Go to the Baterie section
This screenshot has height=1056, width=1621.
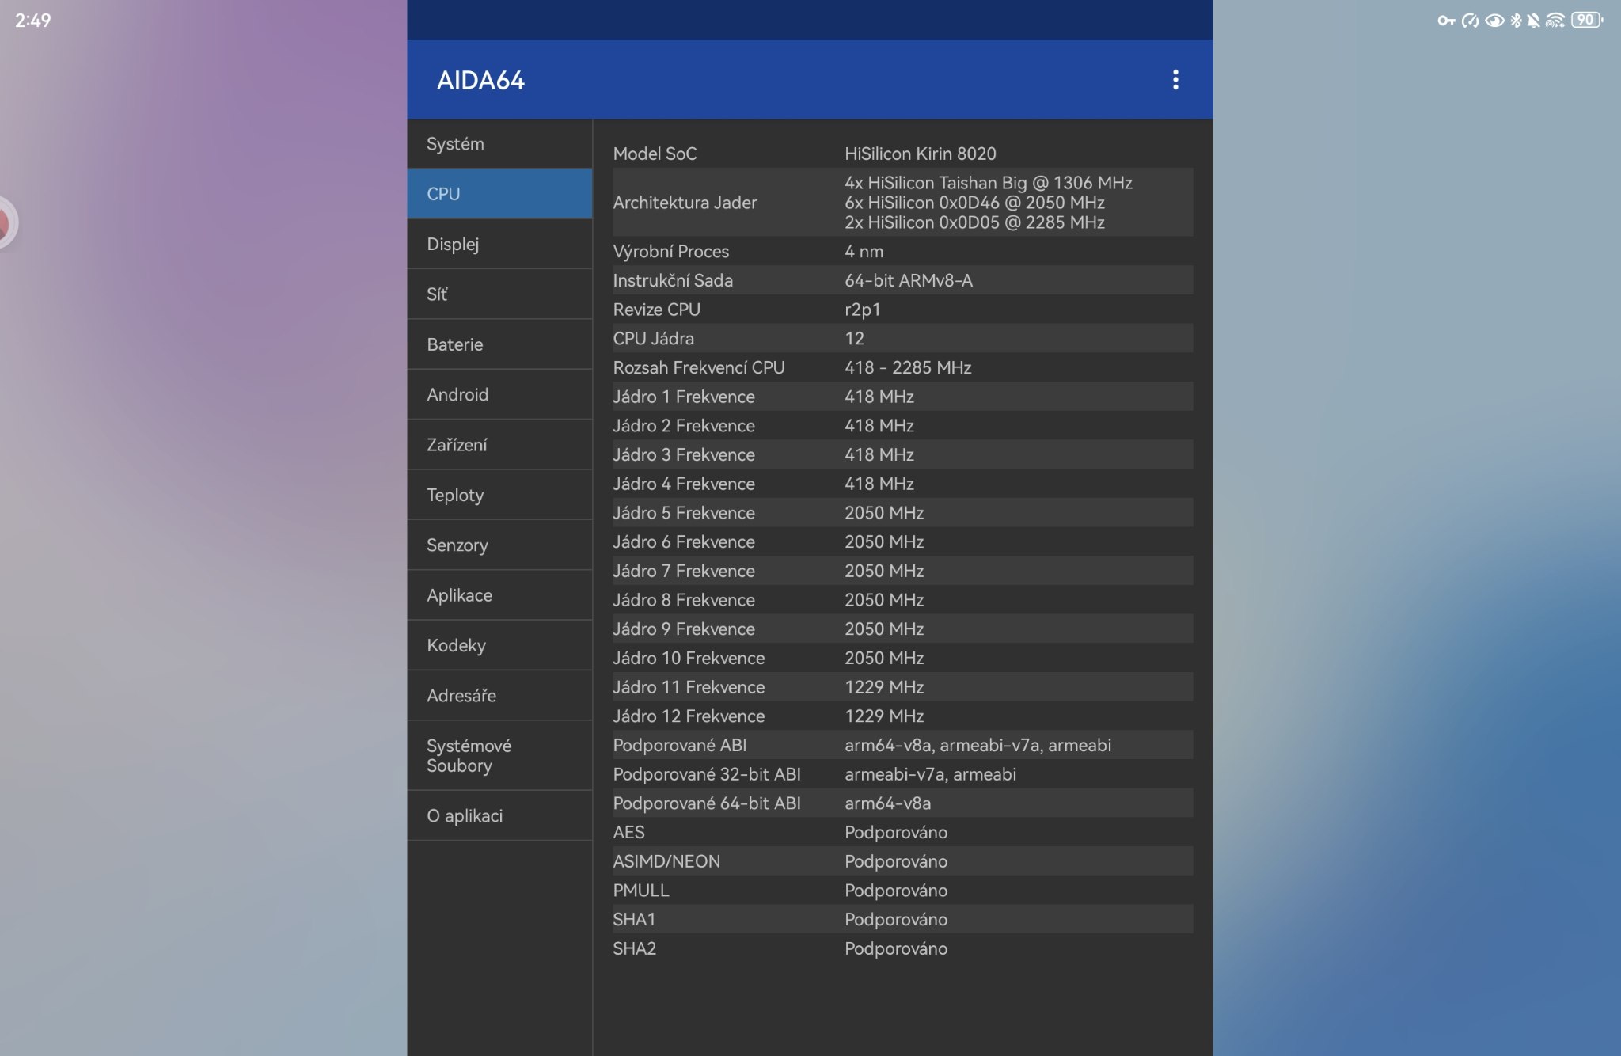(499, 344)
